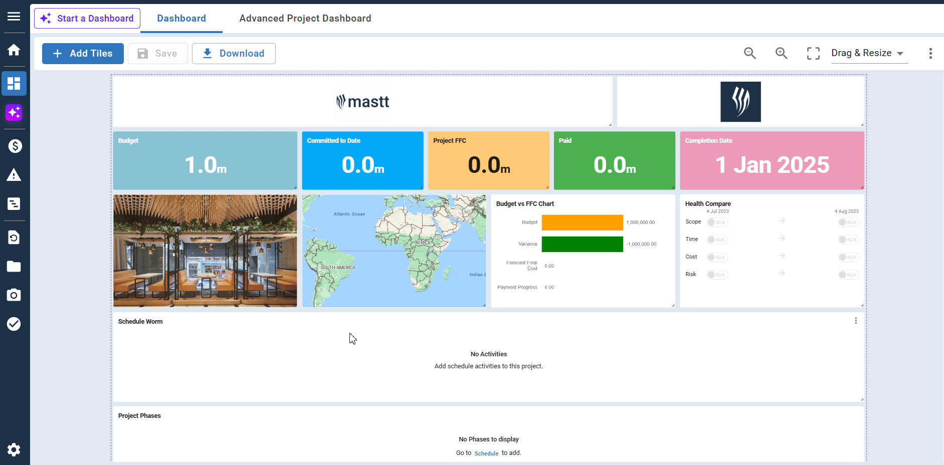
Task: Toggle Scope N/A switch under 4 Jul 2023
Action: (717, 222)
